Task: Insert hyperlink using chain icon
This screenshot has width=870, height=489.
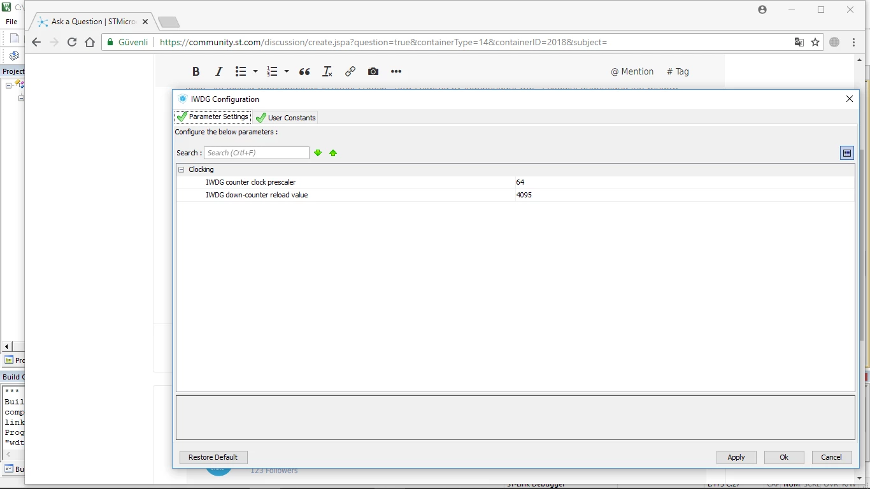Action: pyautogui.click(x=350, y=71)
